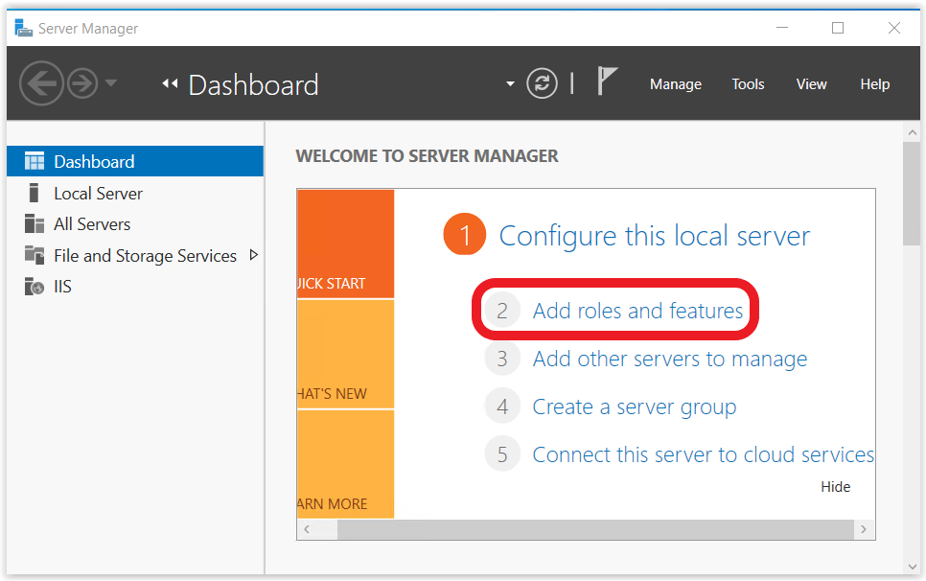Click the horizontal scrollbar right arrow
This screenshot has width=926, height=581.
coord(864,529)
